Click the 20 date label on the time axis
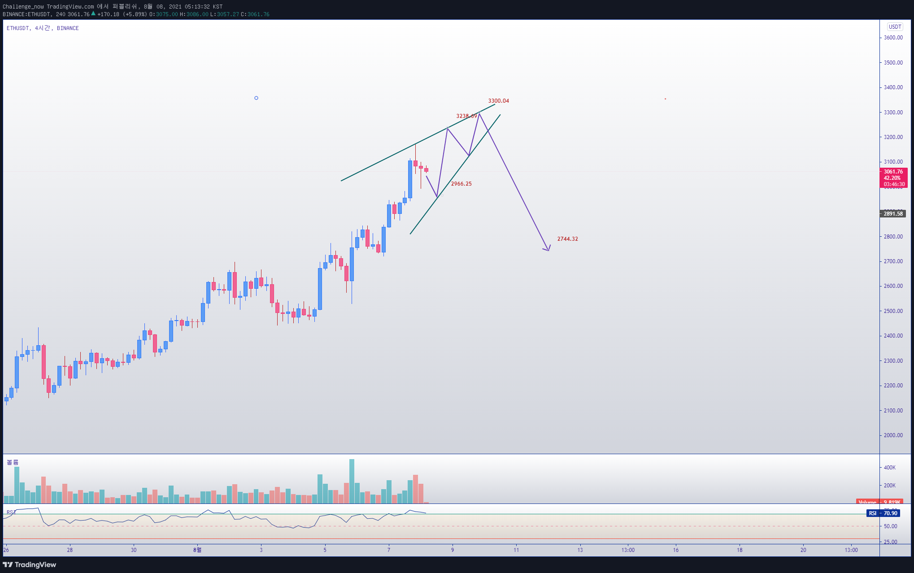 803,550
